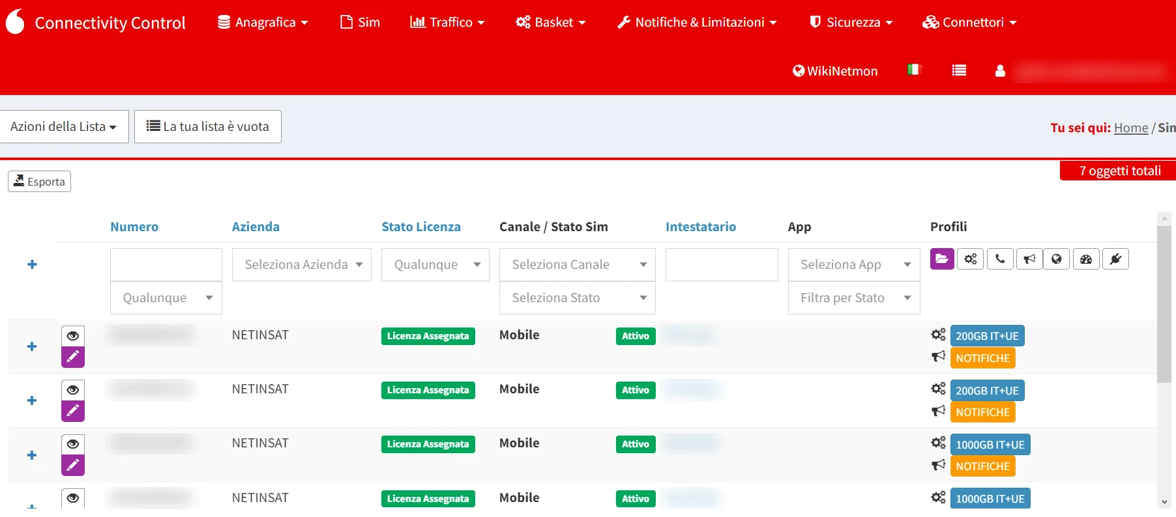Image resolution: width=1176 pixels, height=517 pixels.
Task: Sort by Stato Licenza column
Action: pyautogui.click(x=421, y=227)
